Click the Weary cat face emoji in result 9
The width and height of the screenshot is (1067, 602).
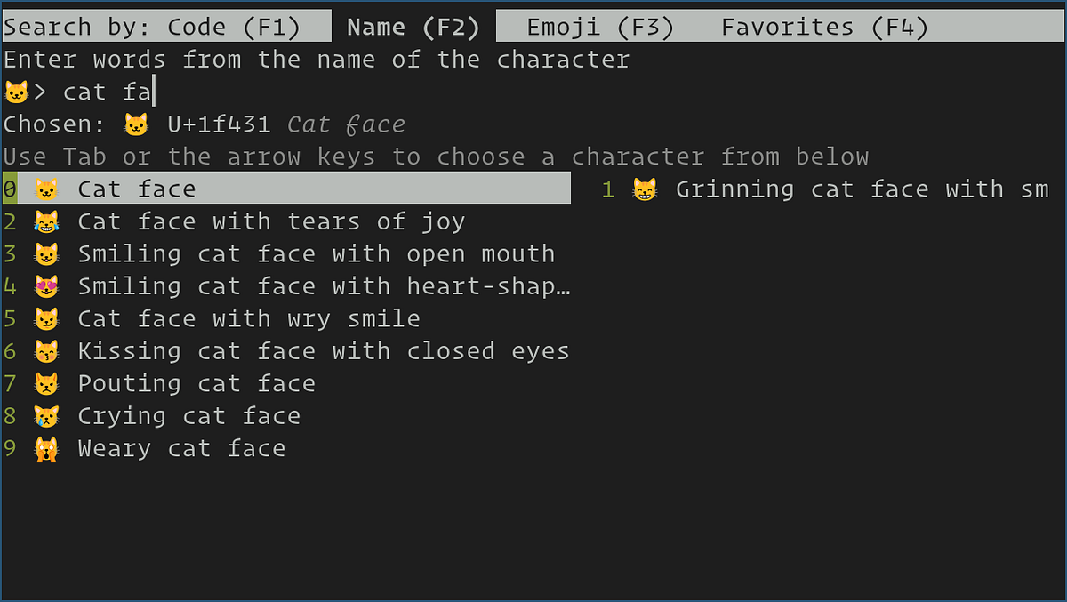coord(45,447)
